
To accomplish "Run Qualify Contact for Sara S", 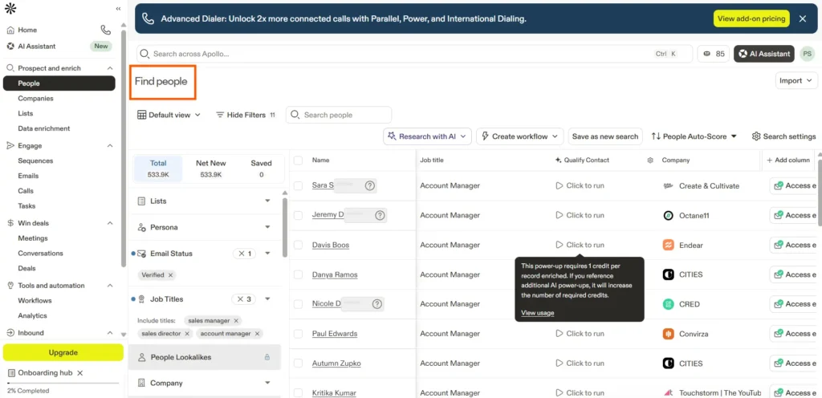I will (580, 185).
